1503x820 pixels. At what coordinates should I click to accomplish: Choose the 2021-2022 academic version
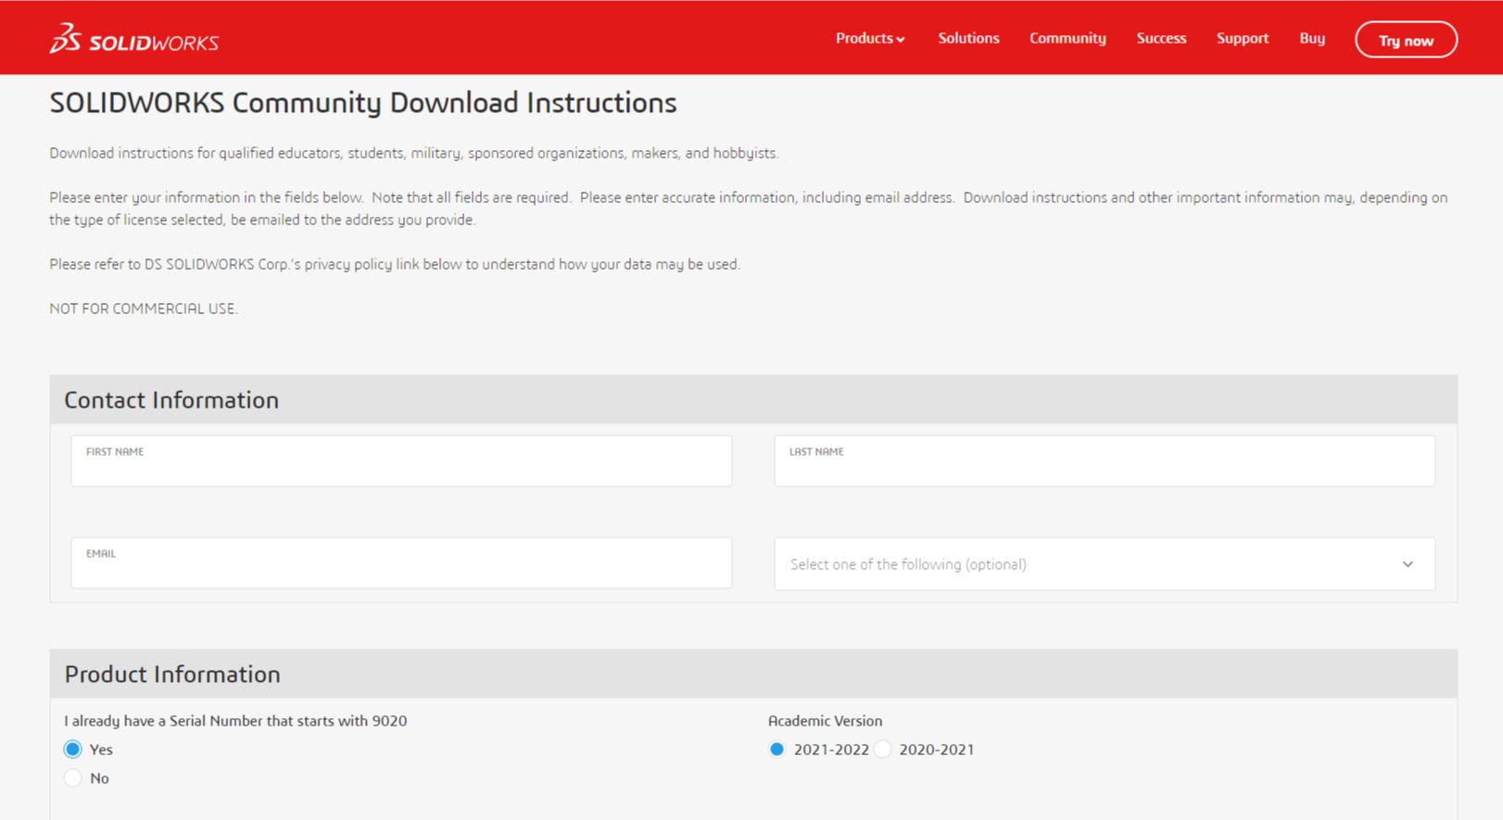[x=777, y=749]
